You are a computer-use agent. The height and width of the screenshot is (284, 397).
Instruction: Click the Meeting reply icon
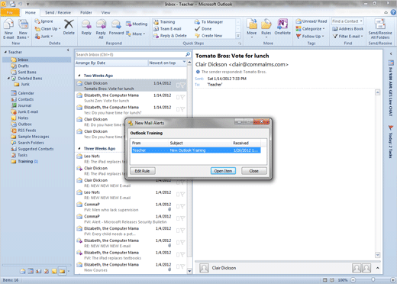click(137, 24)
